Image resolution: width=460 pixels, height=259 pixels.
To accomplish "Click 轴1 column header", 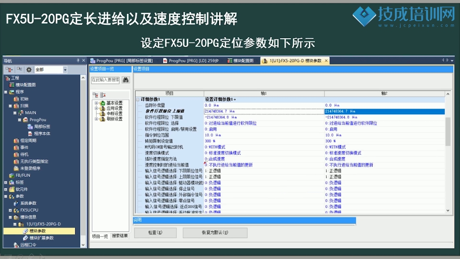I will pyautogui.click(x=264, y=94).
